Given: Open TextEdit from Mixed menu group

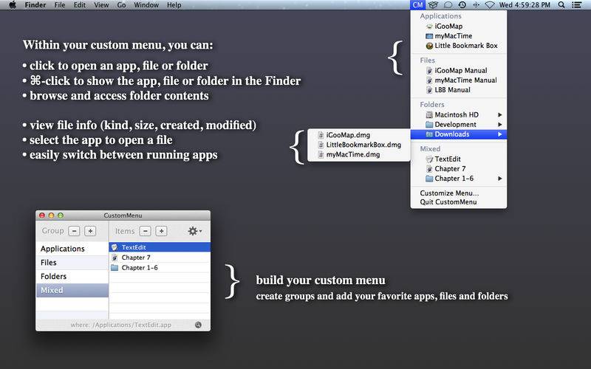Looking at the screenshot, I should pyautogui.click(x=458, y=159).
